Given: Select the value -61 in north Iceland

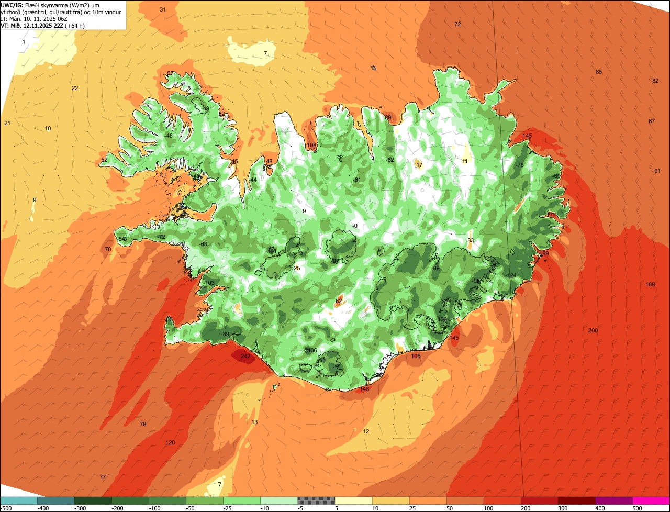Looking at the screenshot, I should click(x=357, y=180).
